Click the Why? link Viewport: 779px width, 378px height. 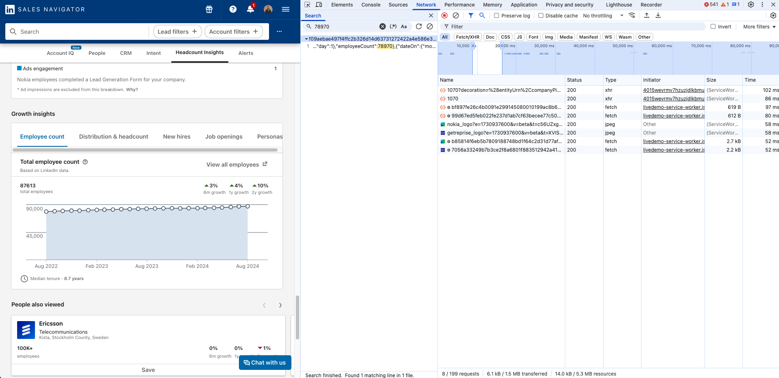click(x=132, y=89)
